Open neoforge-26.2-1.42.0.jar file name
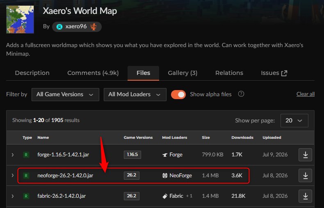The image size is (324, 208). pyautogui.click(x=65, y=176)
